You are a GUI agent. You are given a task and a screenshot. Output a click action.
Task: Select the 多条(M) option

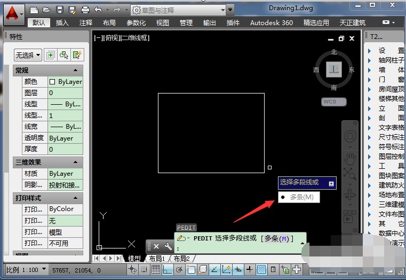[301, 197]
